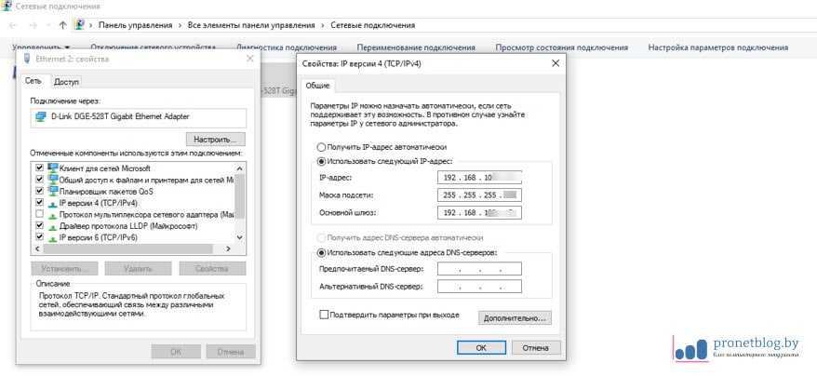Select Получить IP-адрес автоматически radio button
The width and height of the screenshot is (817, 376).
click(x=322, y=147)
